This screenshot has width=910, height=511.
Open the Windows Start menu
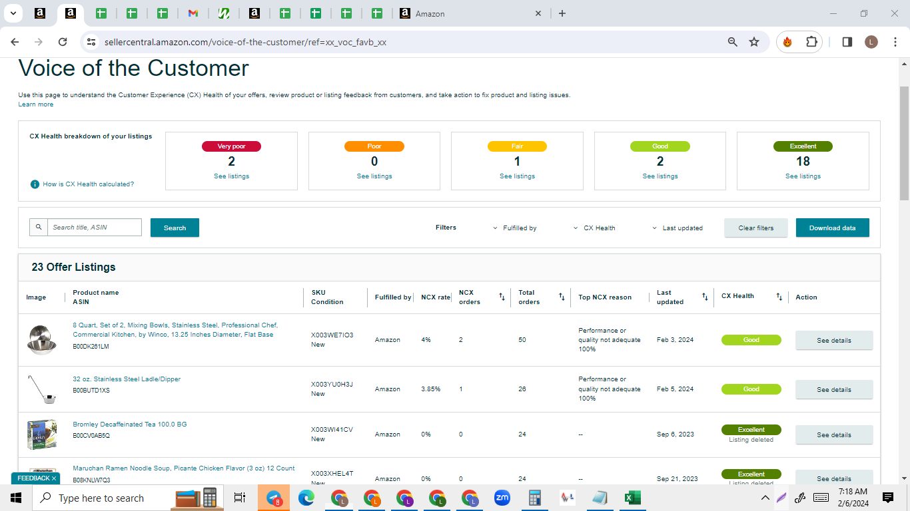pos(16,498)
